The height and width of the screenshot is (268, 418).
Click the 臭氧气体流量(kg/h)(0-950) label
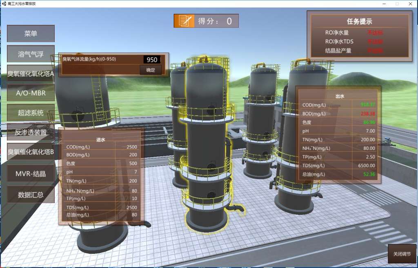89,59
